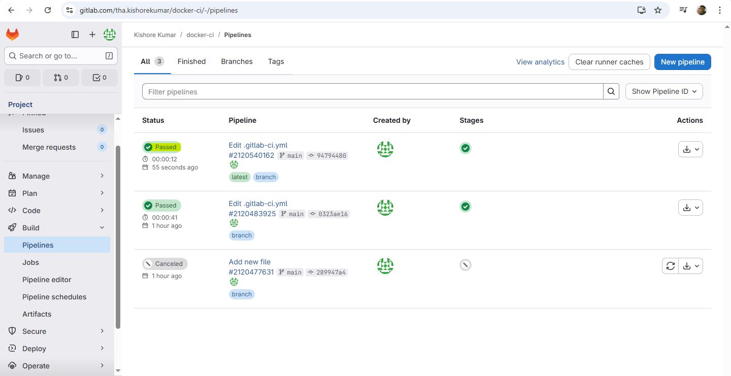The width and height of the screenshot is (731, 376).
Task: Switch to the Finished tab
Action: (191, 61)
